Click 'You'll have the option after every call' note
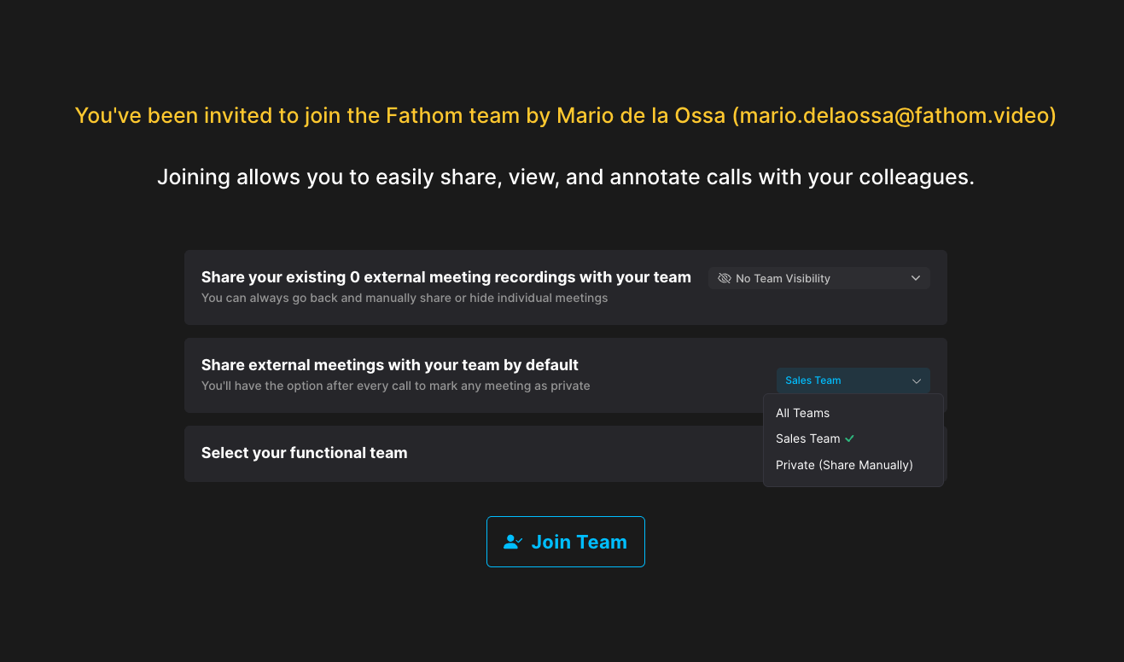The width and height of the screenshot is (1124, 662). pos(396,386)
